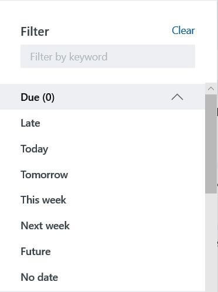Focus the Filter by keyword field

click(x=108, y=56)
